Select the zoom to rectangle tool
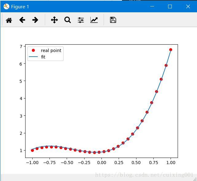The height and width of the screenshot is (181, 197). click(x=68, y=20)
